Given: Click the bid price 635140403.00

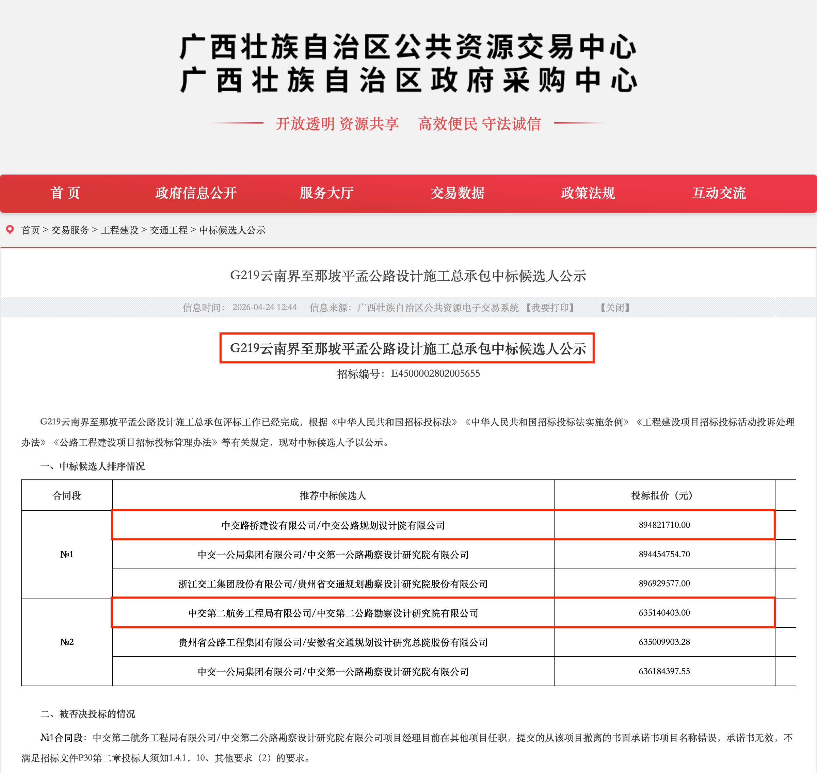Looking at the screenshot, I should tap(664, 613).
